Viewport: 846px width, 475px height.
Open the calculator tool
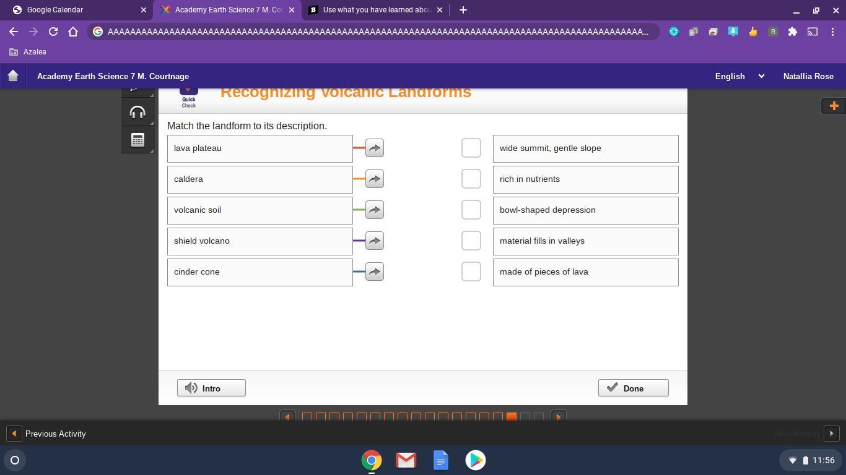click(x=137, y=140)
